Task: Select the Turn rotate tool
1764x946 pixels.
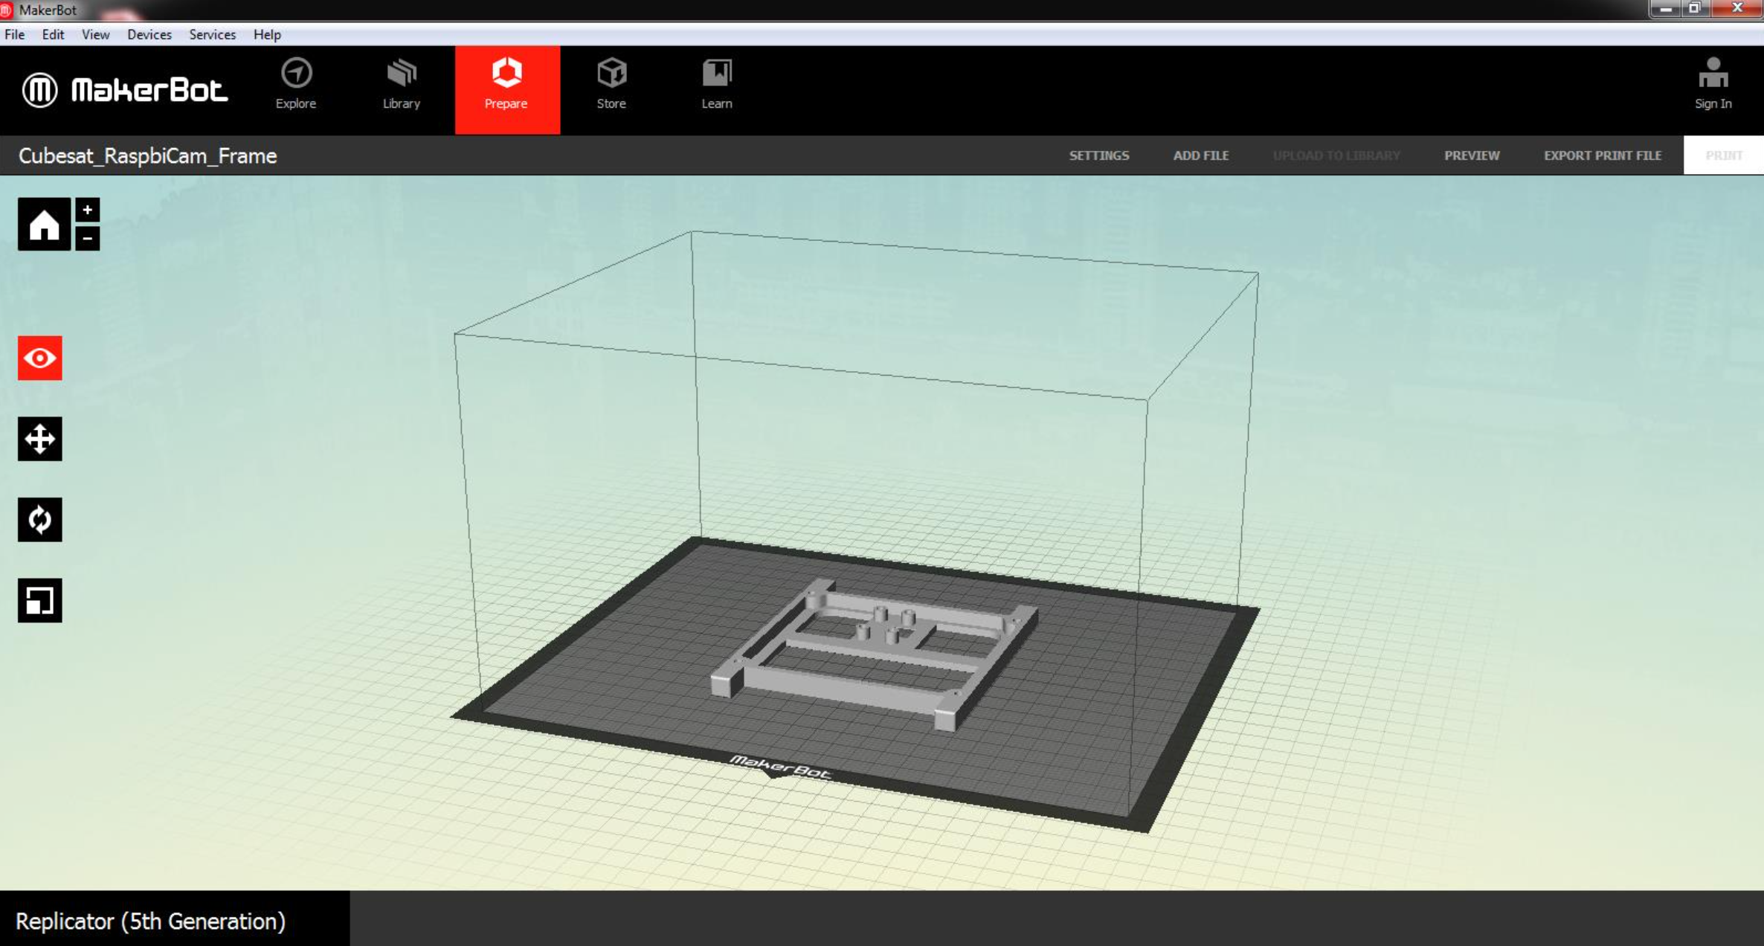Action: (40, 519)
